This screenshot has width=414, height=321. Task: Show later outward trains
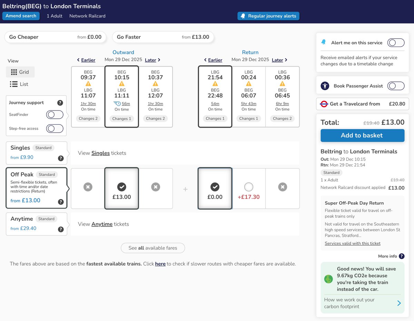point(152,60)
